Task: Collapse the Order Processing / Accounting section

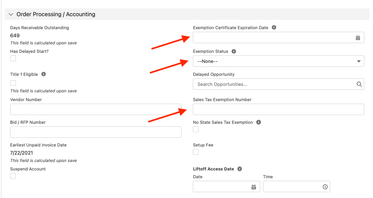Action: pyautogui.click(x=11, y=14)
